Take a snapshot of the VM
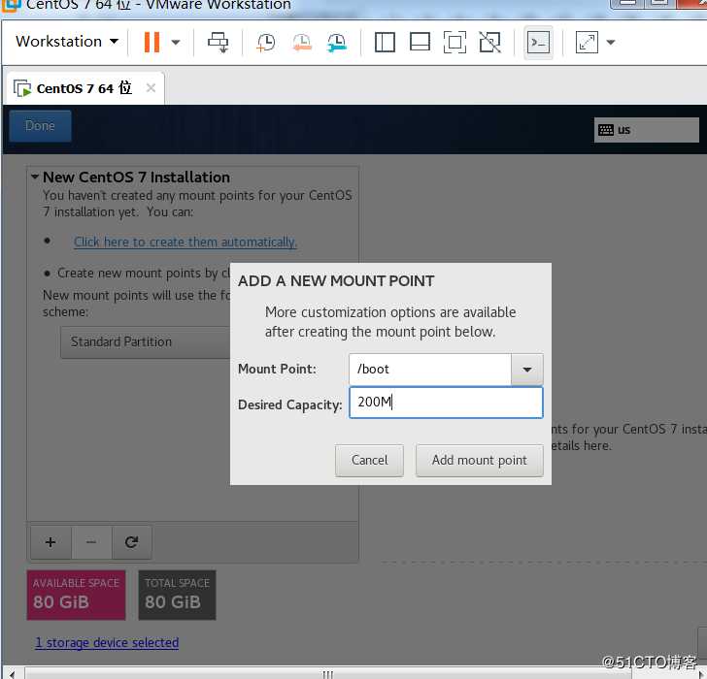This screenshot has height=679, width=707. [x=265, y=43]
